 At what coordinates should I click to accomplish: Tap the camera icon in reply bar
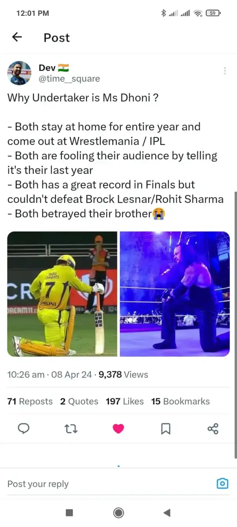click(x=223, y=483)
